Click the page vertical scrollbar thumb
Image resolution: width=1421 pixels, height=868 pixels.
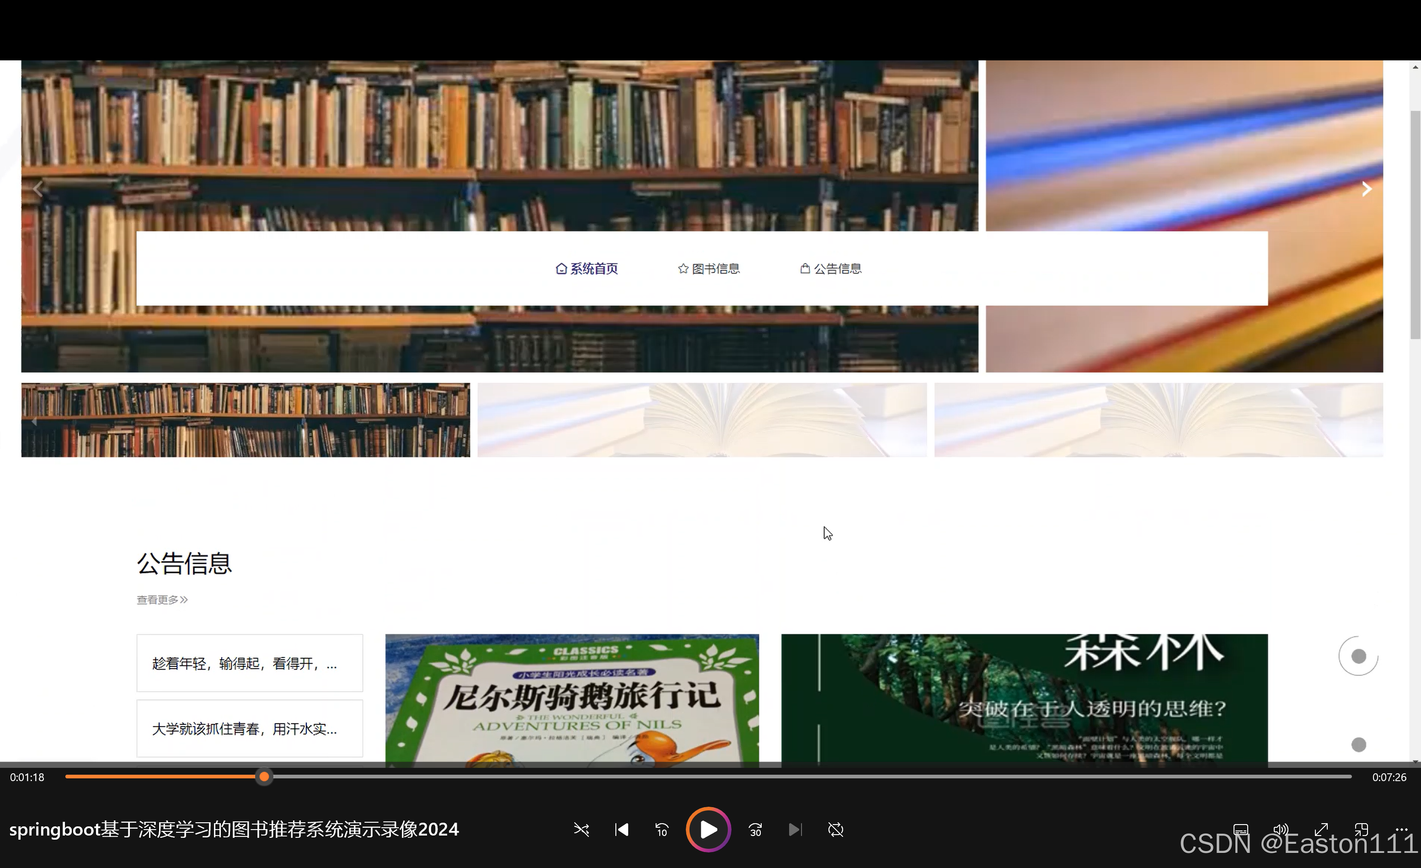coord(1415,225)
